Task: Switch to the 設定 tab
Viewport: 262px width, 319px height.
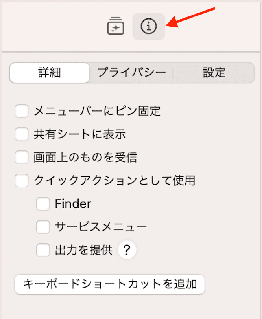Action: tap(214, 73)
